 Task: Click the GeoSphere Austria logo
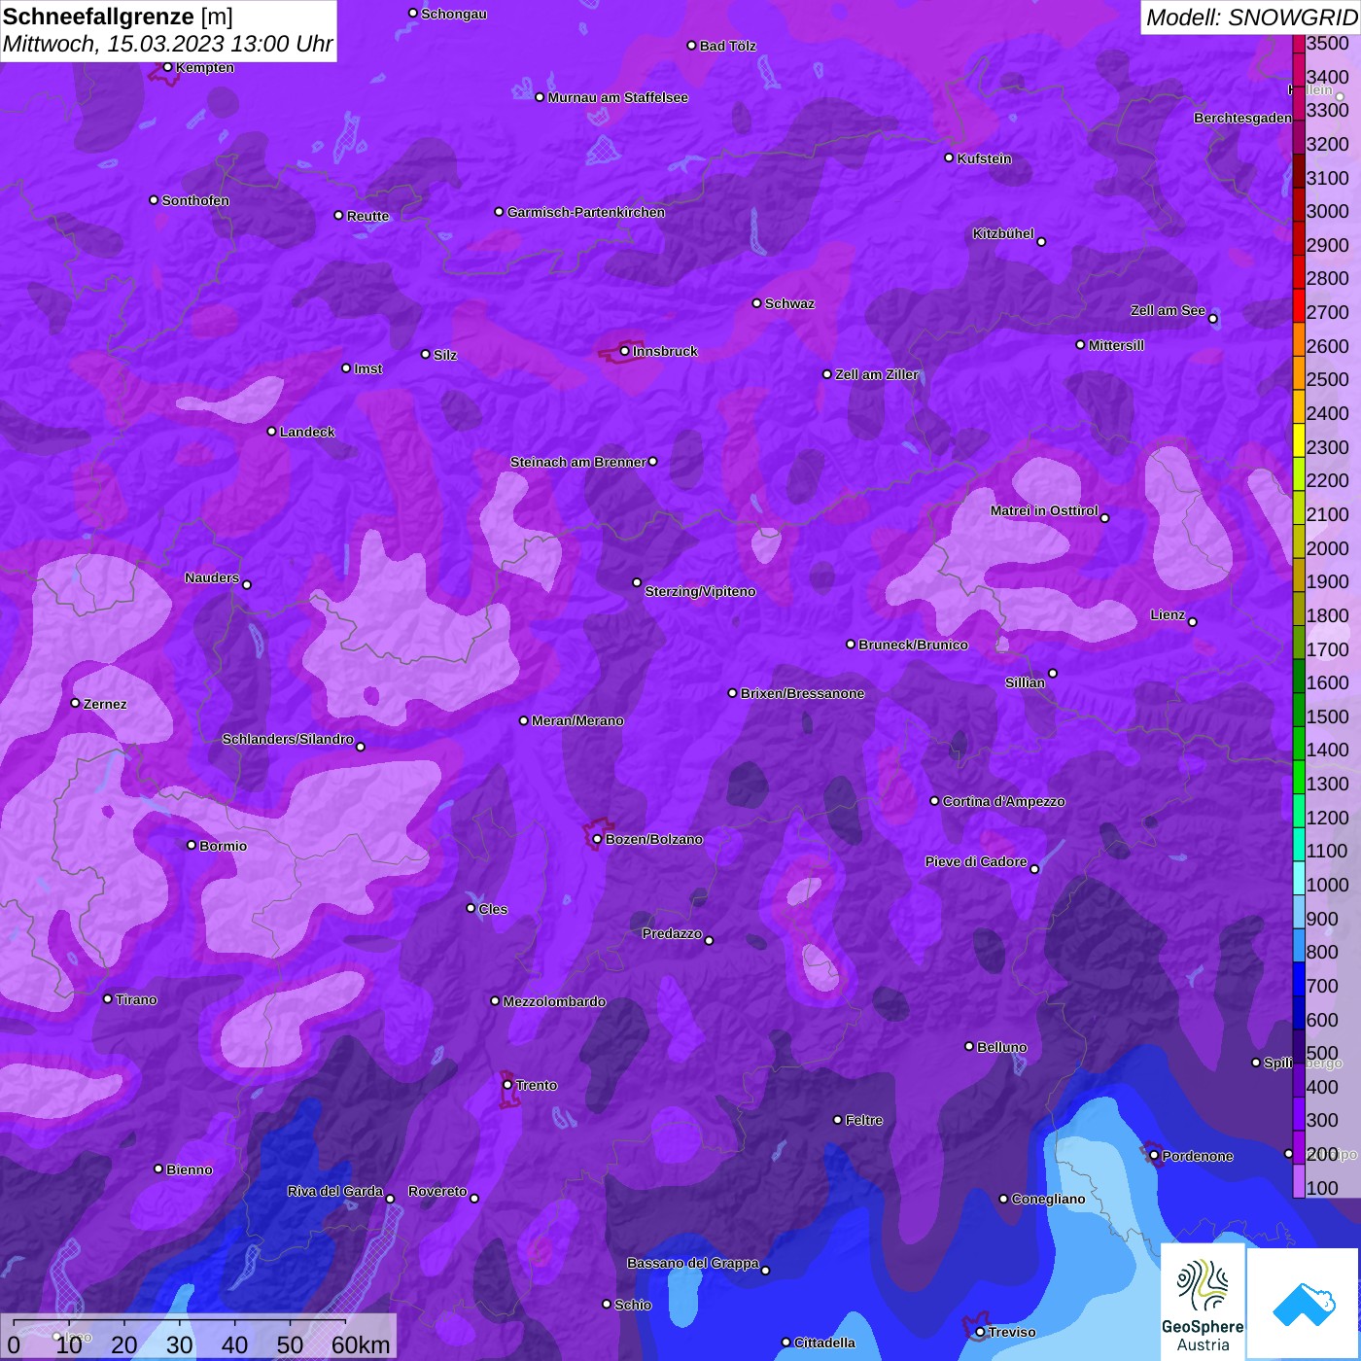tap(1203, 1301)
